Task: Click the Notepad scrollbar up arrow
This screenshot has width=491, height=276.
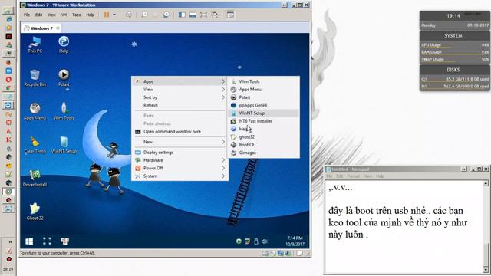Action: (x=486, y=183)
